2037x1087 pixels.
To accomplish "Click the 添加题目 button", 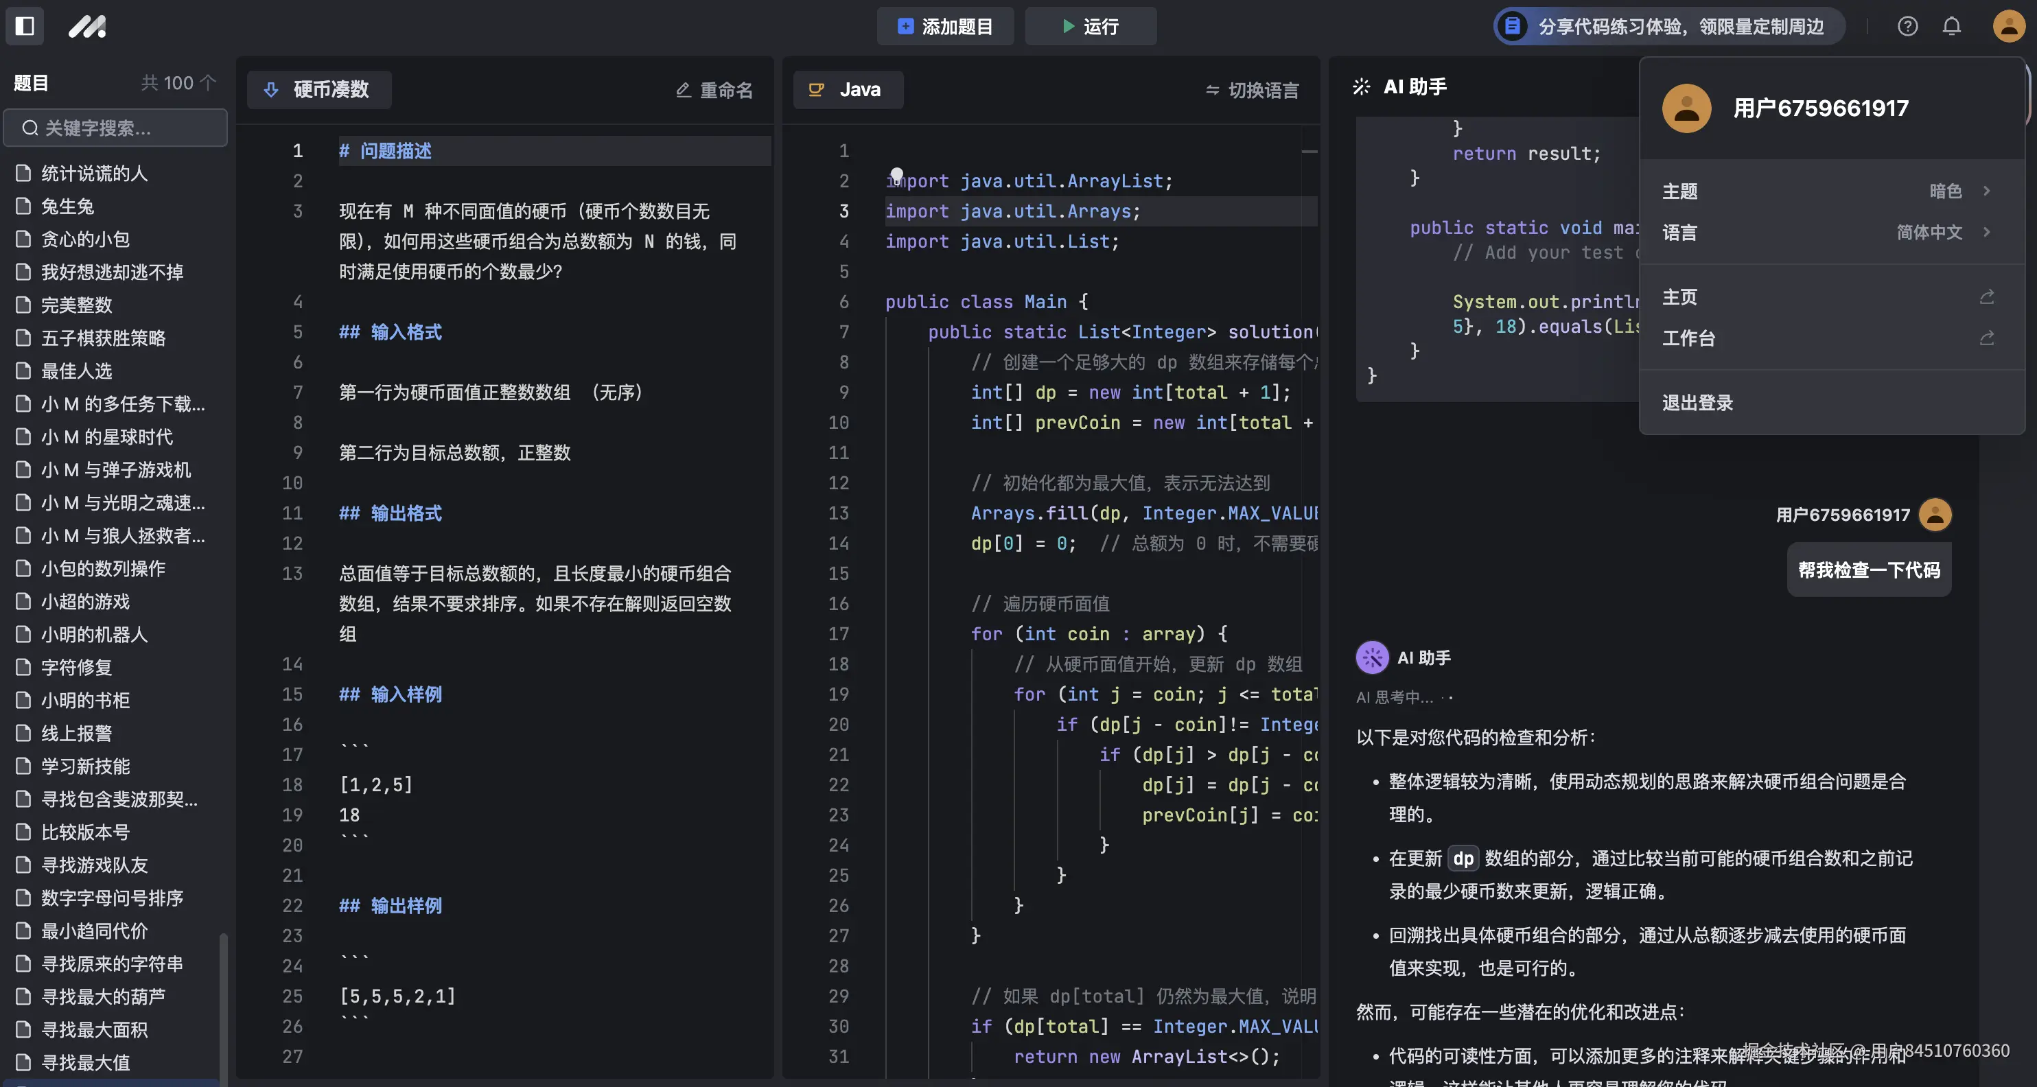I will [945, 26].
